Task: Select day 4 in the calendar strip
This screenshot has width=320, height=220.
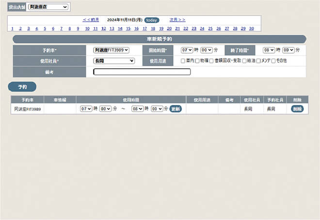Action: click(x=37, y=29)
